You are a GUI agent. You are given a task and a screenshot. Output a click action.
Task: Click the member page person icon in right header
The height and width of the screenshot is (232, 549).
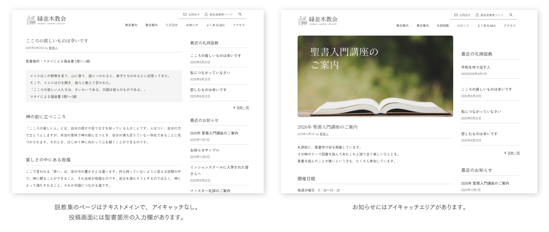tap(477, 15)
